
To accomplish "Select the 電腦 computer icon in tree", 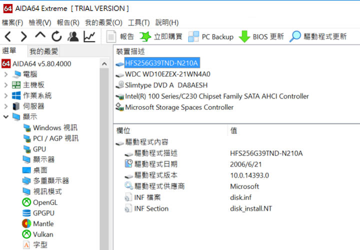I will tap(17, 74).
